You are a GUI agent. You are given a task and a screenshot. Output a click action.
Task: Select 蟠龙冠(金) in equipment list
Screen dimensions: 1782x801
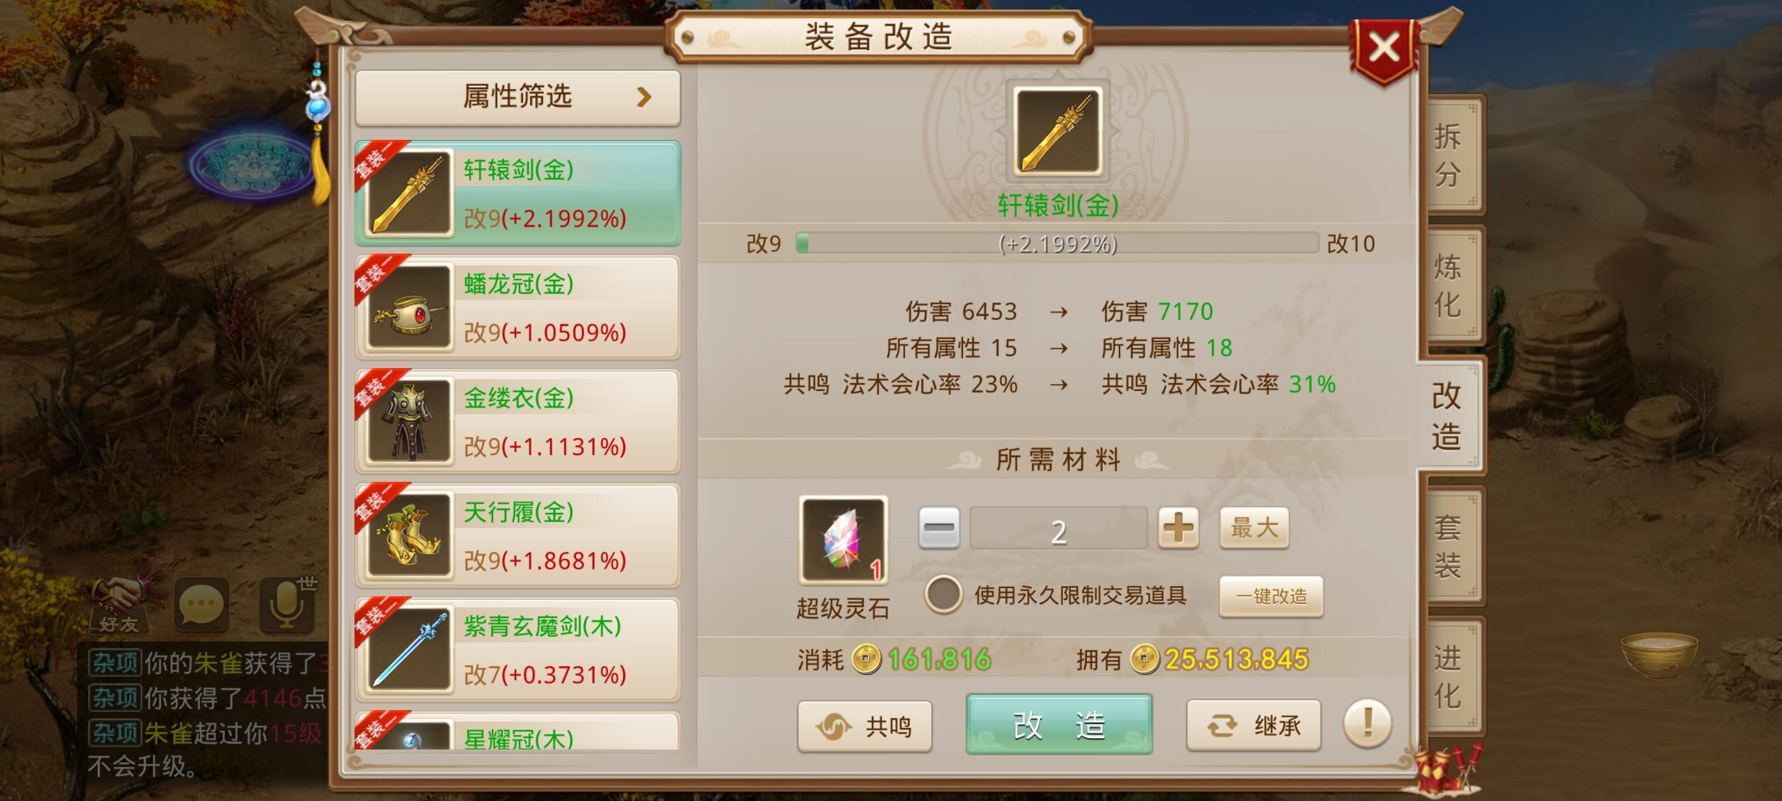(517, 308)
